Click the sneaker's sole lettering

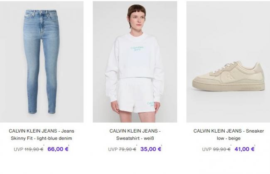(x=250, y=88)
